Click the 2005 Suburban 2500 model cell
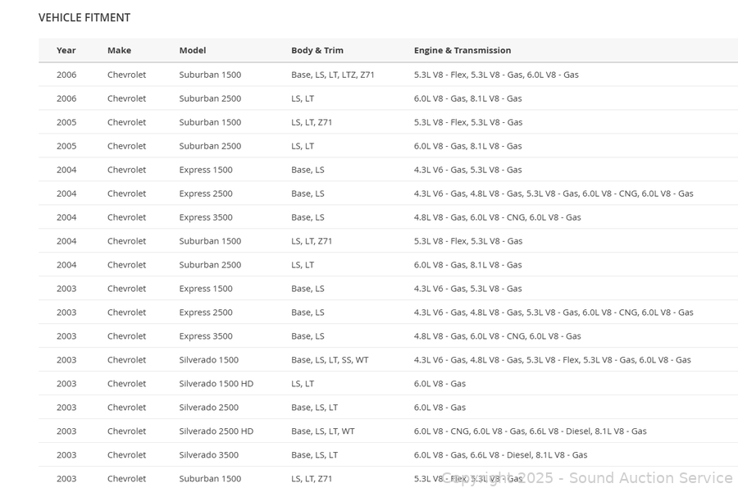 pos(210,146)
